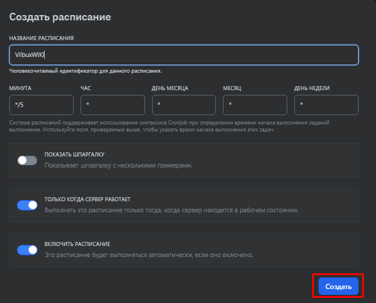This screenshot has height=303, width=376.
Task: Click the День недели label
Action: [312, 88]
